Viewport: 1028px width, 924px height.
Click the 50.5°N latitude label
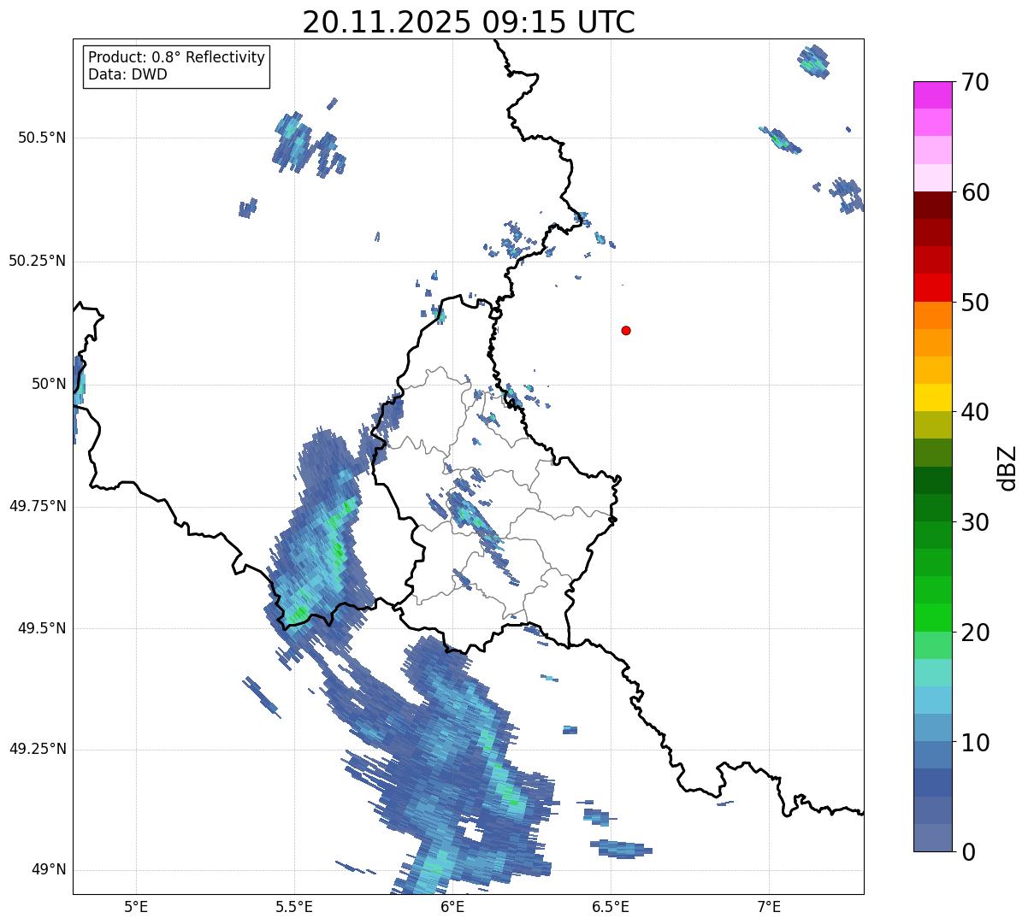tap(42, 138)
